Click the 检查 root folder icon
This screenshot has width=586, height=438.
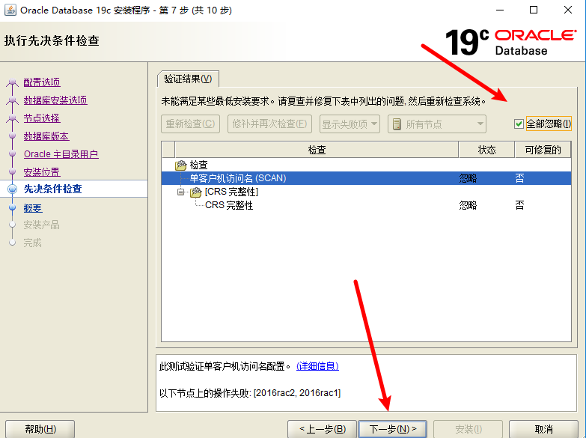point(180,165)
